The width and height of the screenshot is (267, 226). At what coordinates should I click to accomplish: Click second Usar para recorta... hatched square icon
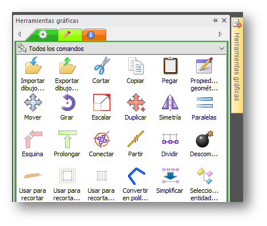click(67, 176)
